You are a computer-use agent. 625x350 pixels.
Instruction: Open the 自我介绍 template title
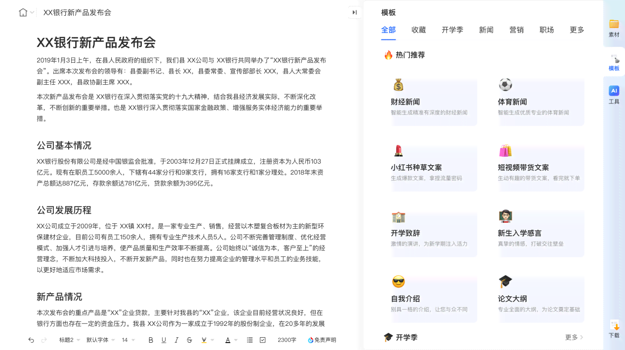point(405,299)
